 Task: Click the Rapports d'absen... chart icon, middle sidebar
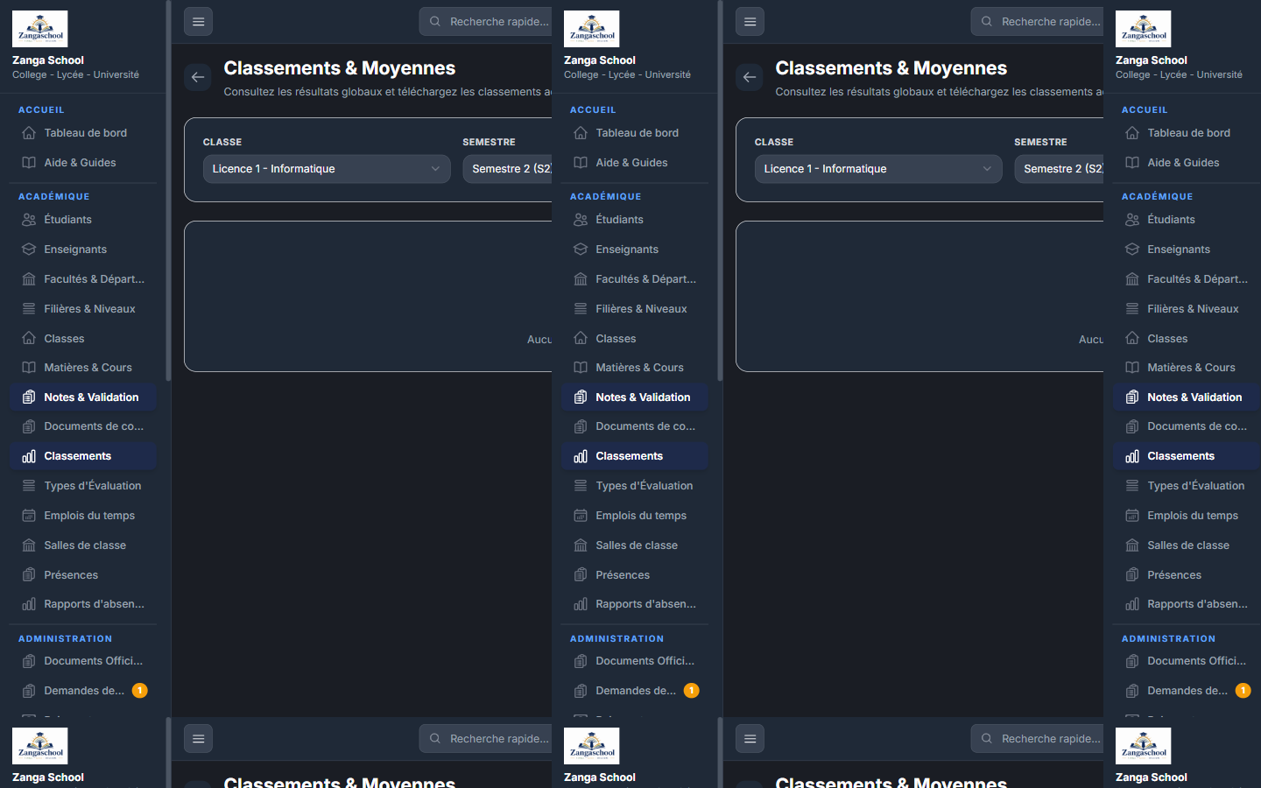[x=581, y=604]
